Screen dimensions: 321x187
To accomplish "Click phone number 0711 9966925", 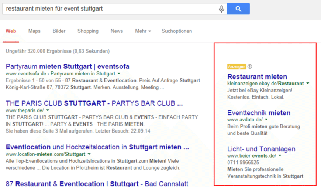I will 243,162.
